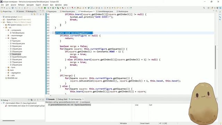Close the Call Hierarchy view tab
Screen dimensions: 222x125
(x=83, y=99)
